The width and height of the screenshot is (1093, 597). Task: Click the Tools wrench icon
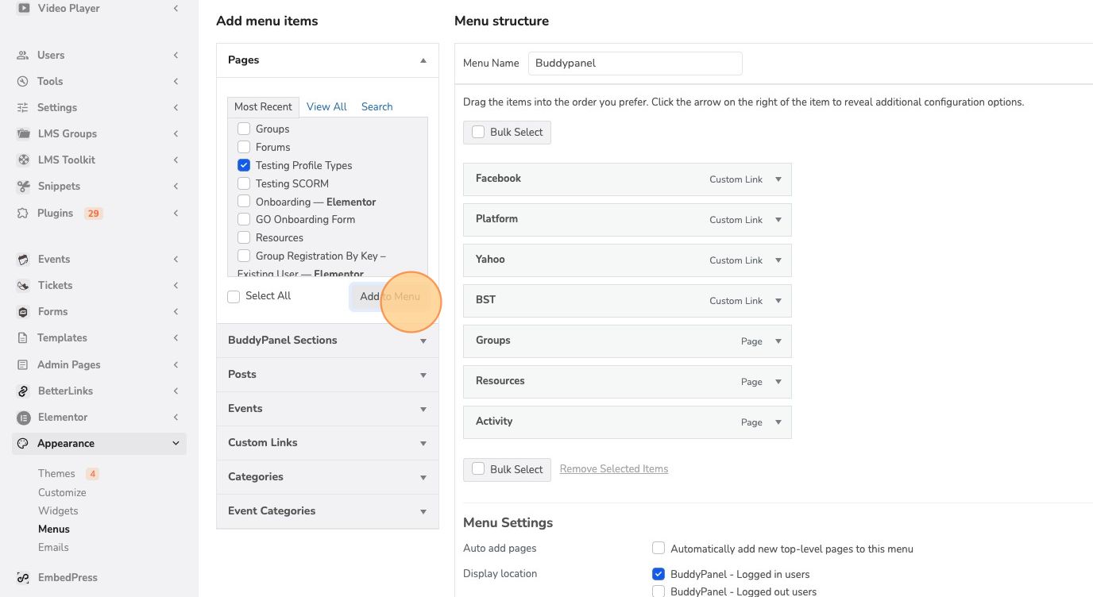click(23, 82)
